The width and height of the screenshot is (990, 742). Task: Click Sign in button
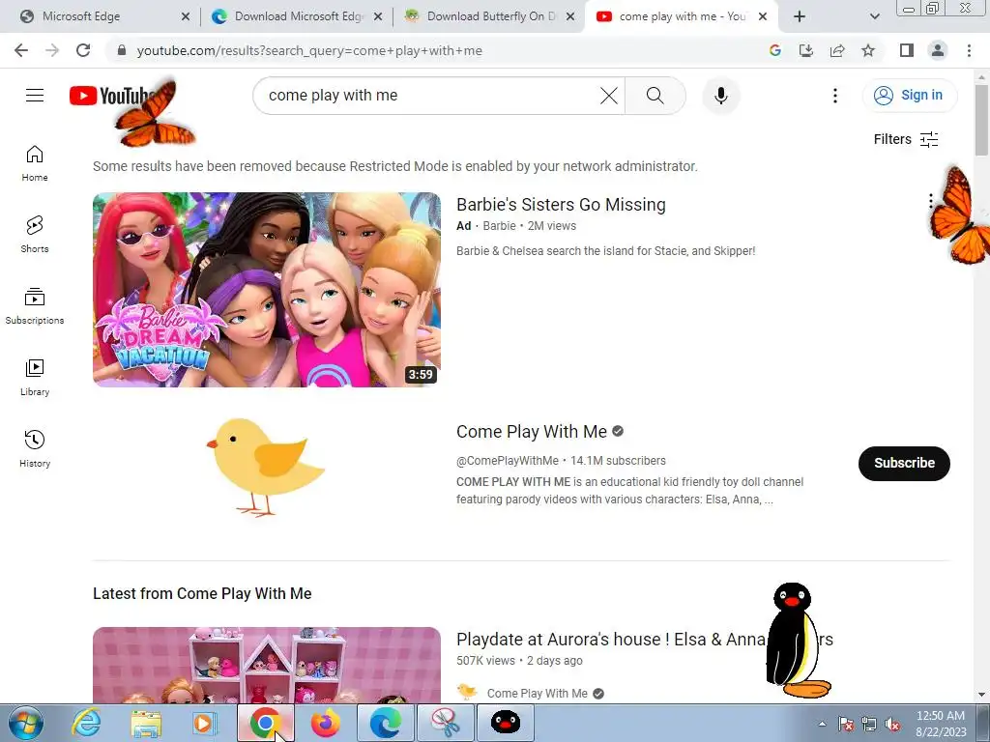[x=909, y=96]
